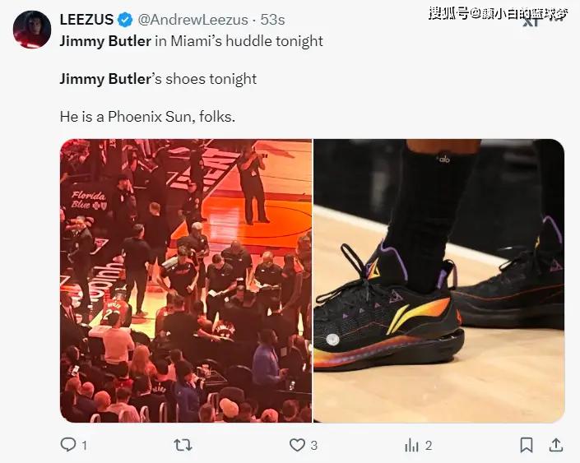Open the tweet via the 53s timestamp
Viewport: 580px width, 463px height.
(x=272, y=20)
